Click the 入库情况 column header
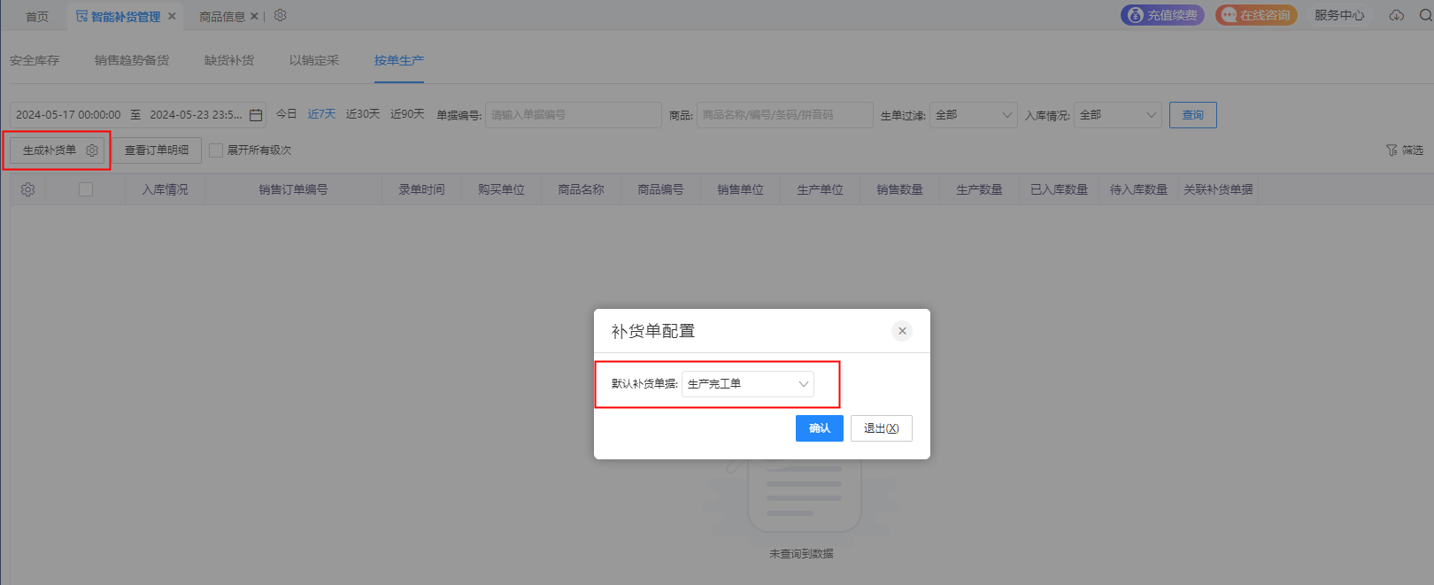Screen dimensions: 1434x585 click(x=166, y=189)
